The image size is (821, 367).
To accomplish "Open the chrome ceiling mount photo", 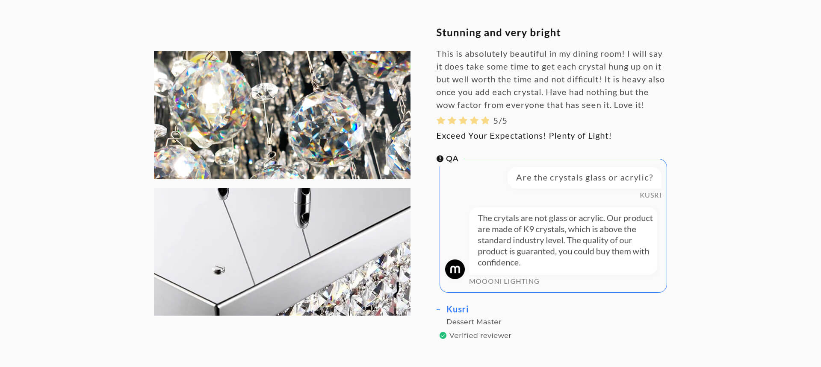I will [282, 252].
